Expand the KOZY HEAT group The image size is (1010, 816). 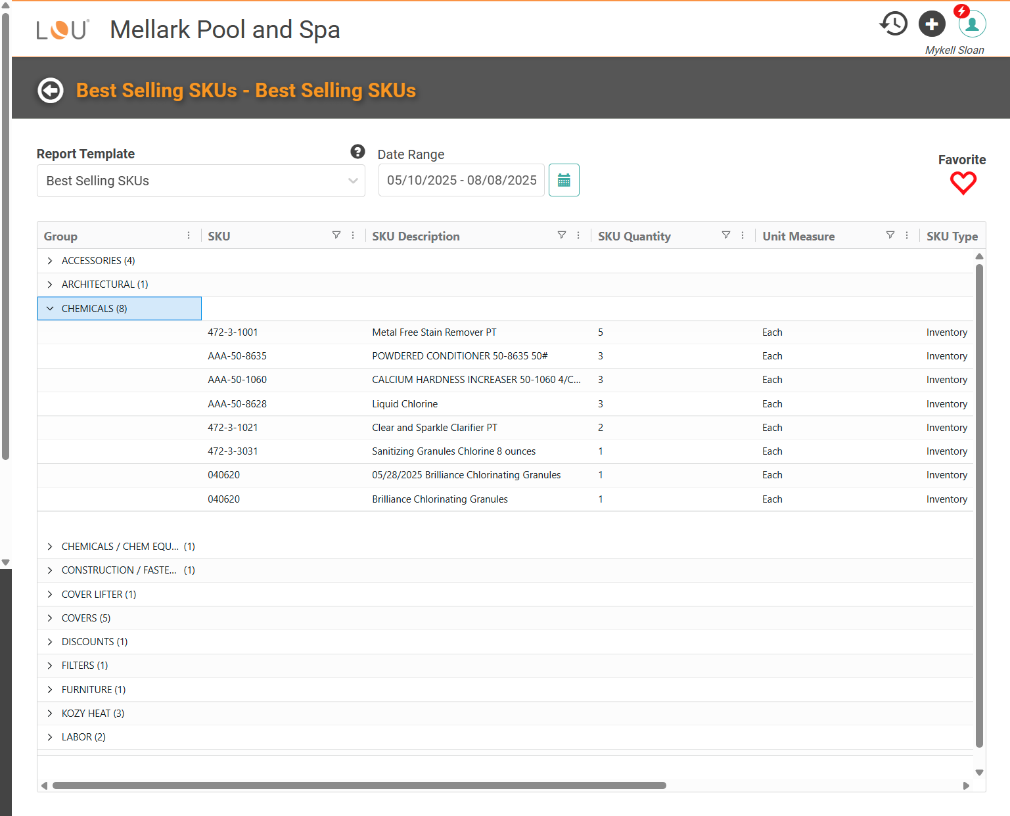(50, 714)
